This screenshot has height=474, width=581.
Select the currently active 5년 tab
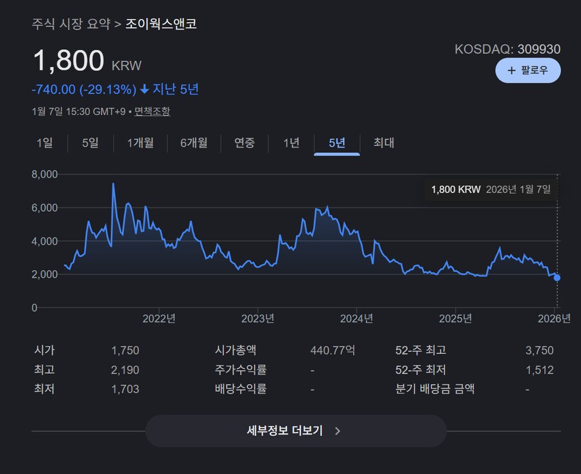tap(336, 143)
